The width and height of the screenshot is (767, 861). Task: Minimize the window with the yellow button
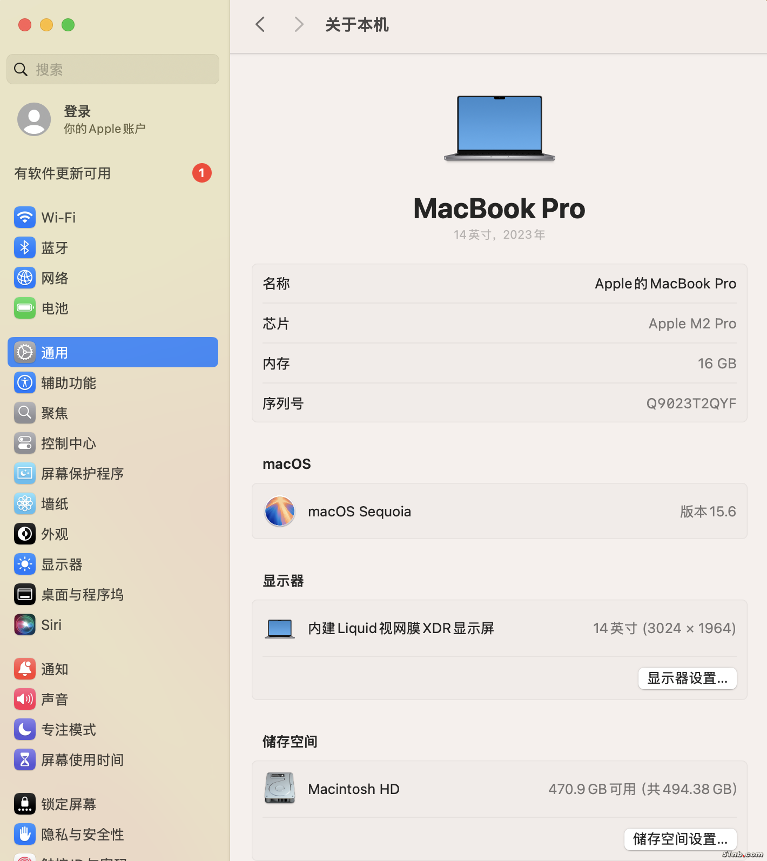tap(46, 25)
